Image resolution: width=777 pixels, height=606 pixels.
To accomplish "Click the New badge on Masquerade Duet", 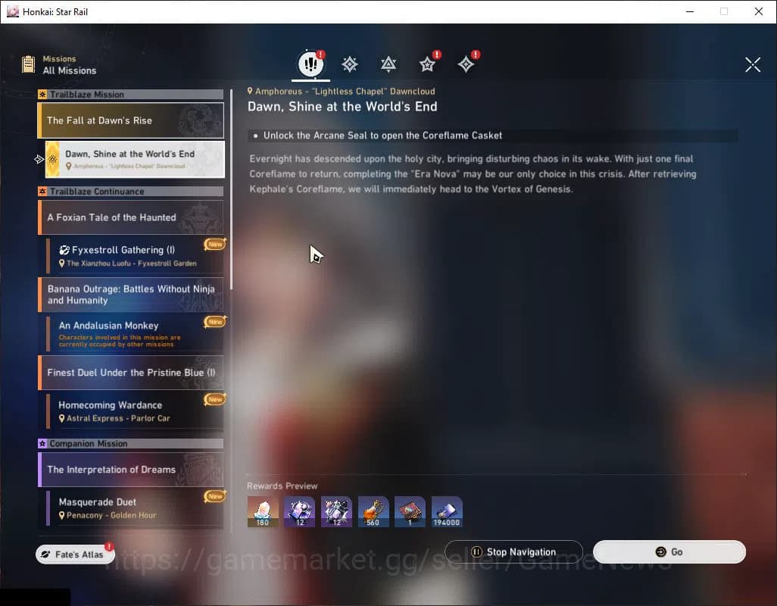I will (215, 496).
